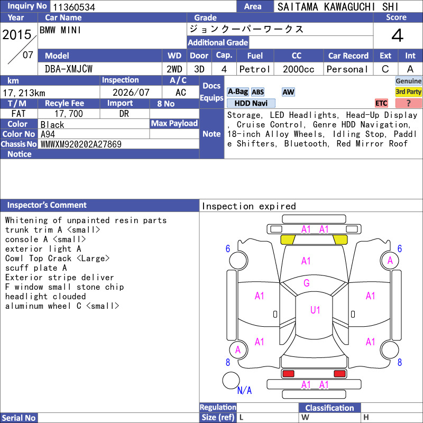423x423 pixels.
Task: Click the Inspection expired text
Action: click(249, 206)
